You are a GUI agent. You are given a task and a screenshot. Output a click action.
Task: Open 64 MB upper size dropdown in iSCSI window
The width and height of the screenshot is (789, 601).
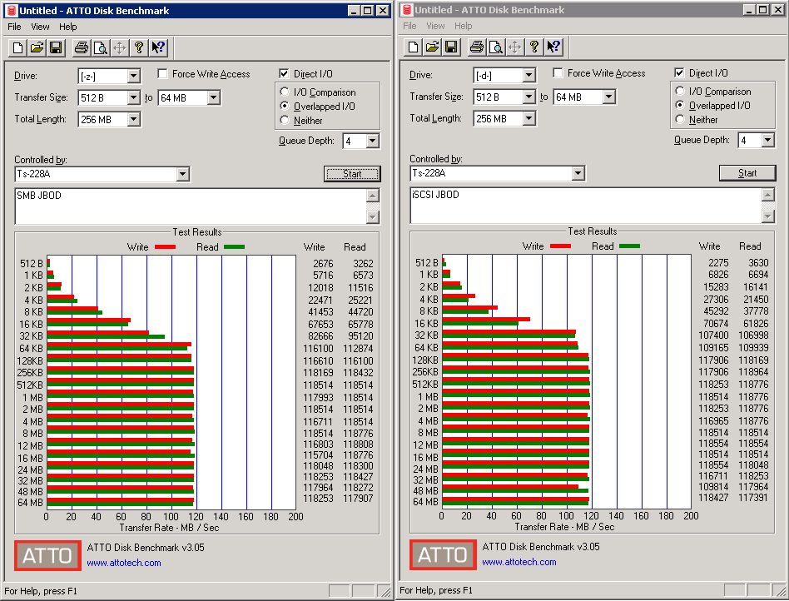click(609, 97)
